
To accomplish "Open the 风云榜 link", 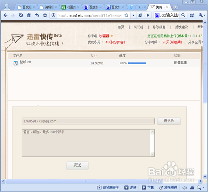I will point(139,27).
